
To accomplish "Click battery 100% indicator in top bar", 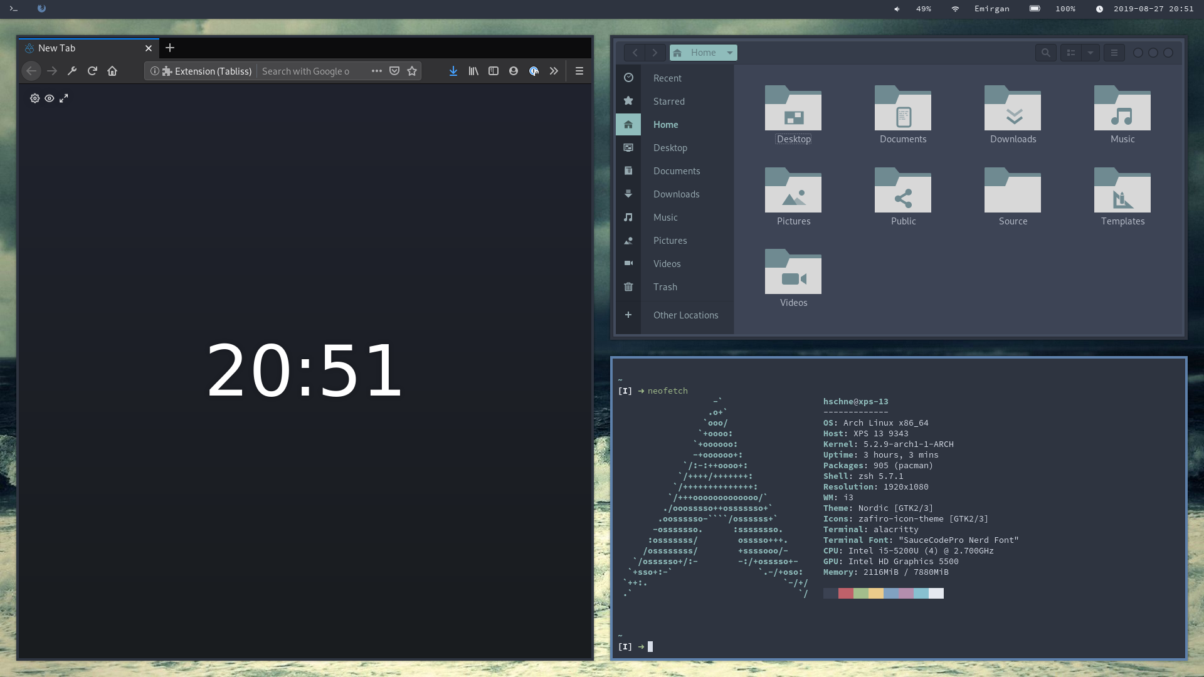I will pyautogui.click(x=1052, y=9).
